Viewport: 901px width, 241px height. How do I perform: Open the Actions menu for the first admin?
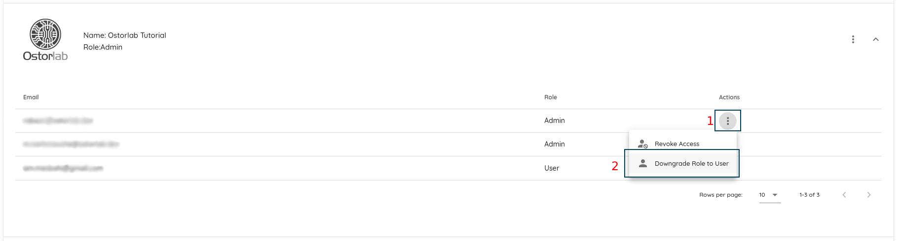coord(727,120)
